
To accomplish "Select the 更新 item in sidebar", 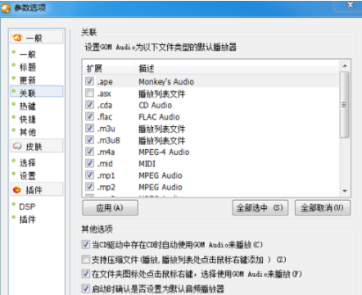I will point(28,80).
